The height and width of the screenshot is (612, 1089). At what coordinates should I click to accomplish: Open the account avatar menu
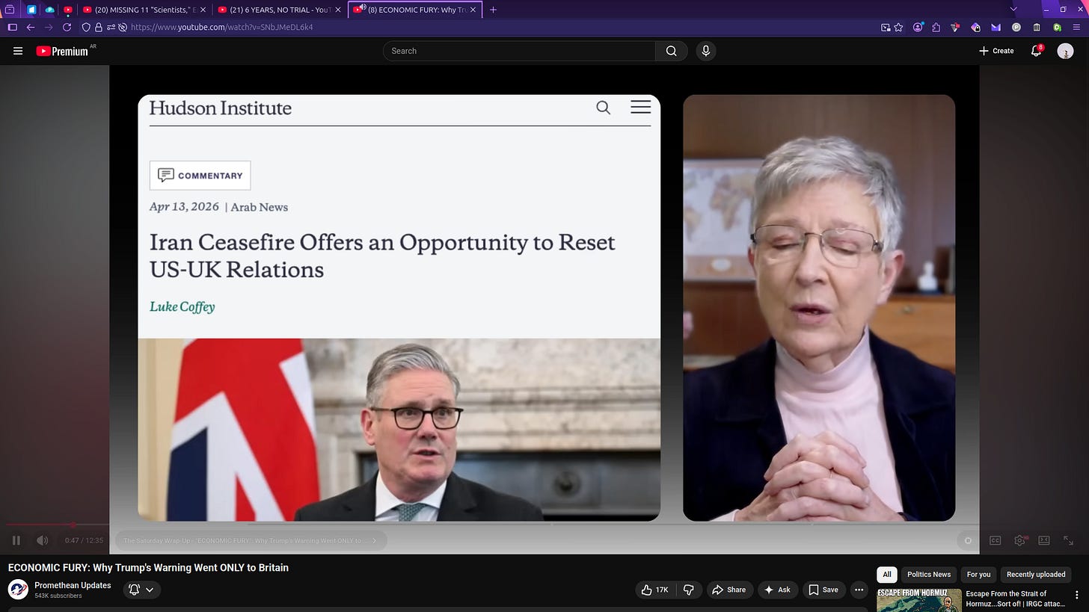[1065, 51]
